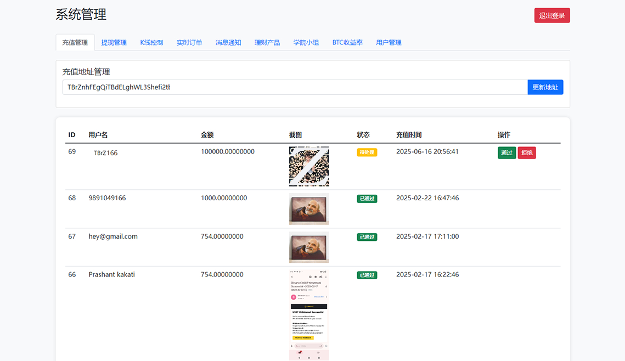Open the QR code screenshot for ID 69
Screen dimensions: 625x361
point(309,166)
